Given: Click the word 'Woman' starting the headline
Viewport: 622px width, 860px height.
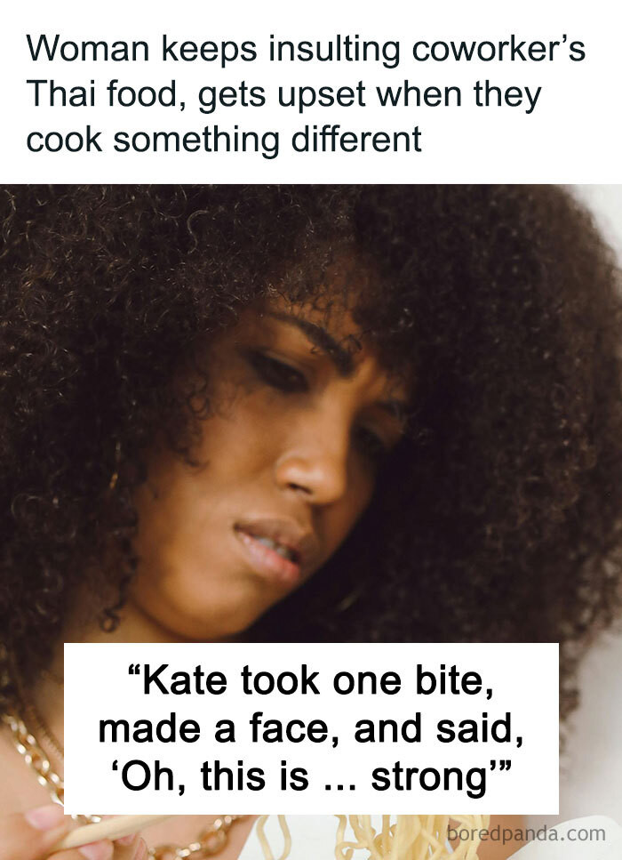Looking at the screenshot, I should (x=88, y=49).
